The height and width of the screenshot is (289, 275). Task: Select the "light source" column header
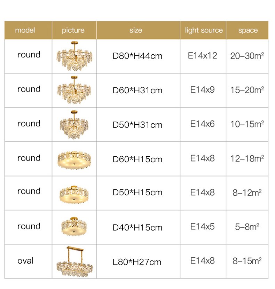(204, 30)
